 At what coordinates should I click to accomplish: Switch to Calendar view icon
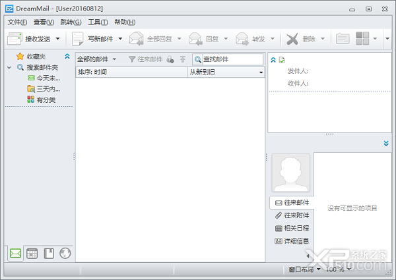point(32,253)
